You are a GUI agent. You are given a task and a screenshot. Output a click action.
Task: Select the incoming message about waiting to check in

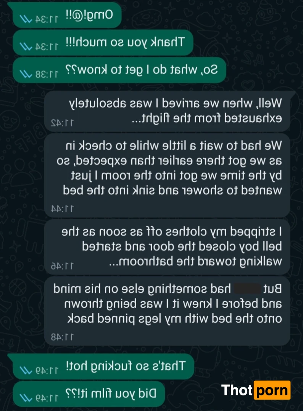[x=168, y=175]
